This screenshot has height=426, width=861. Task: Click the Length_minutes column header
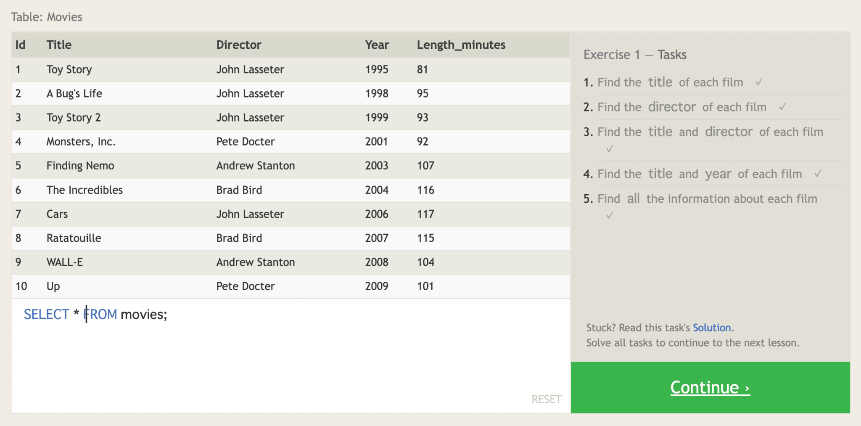(461, 45)
